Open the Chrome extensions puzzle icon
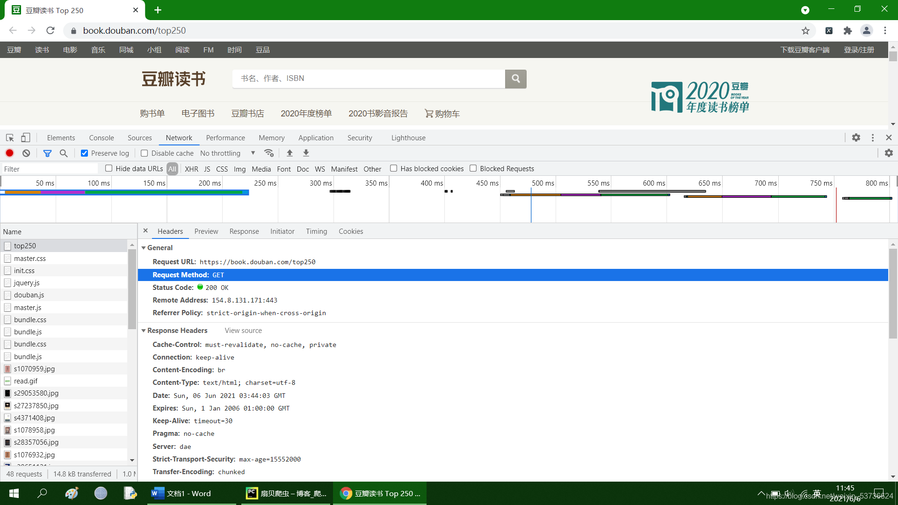The width and height of the screenshot is (898, 505). point(847,30)
